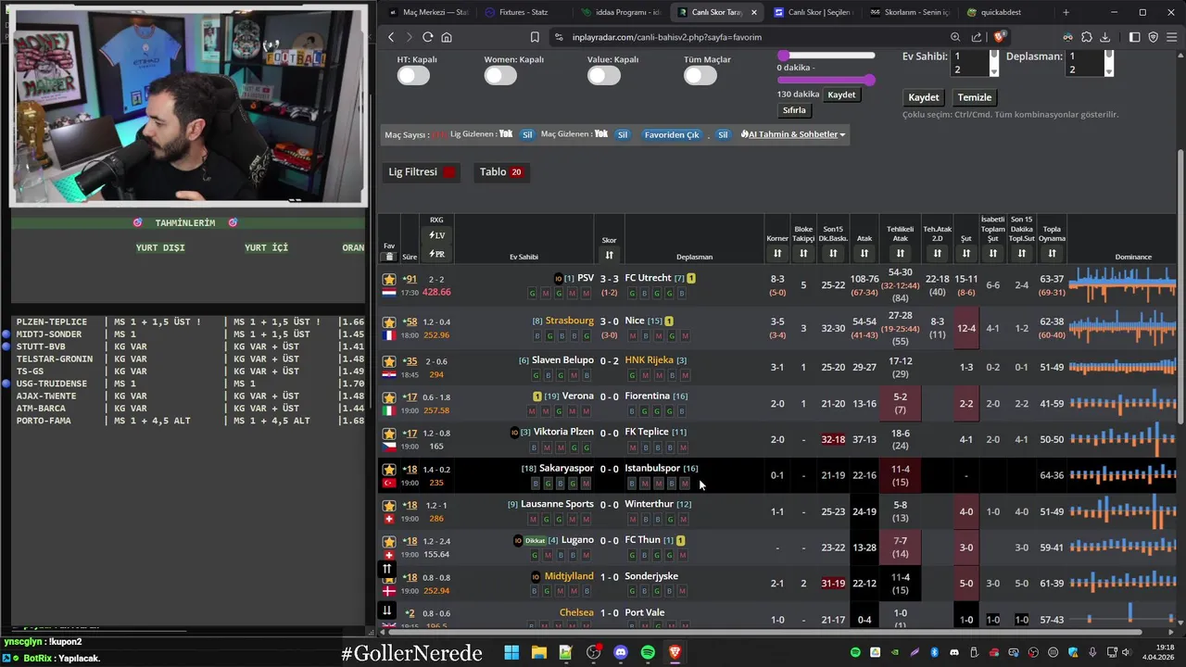Screen dimensions: 1186x667
Task: Click Kaydet next to 130 dakika
Action: tap(841, 94)
